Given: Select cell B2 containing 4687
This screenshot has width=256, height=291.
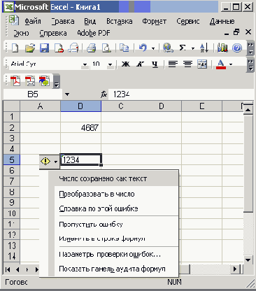Looking at the screenshot, I should 81,128.
